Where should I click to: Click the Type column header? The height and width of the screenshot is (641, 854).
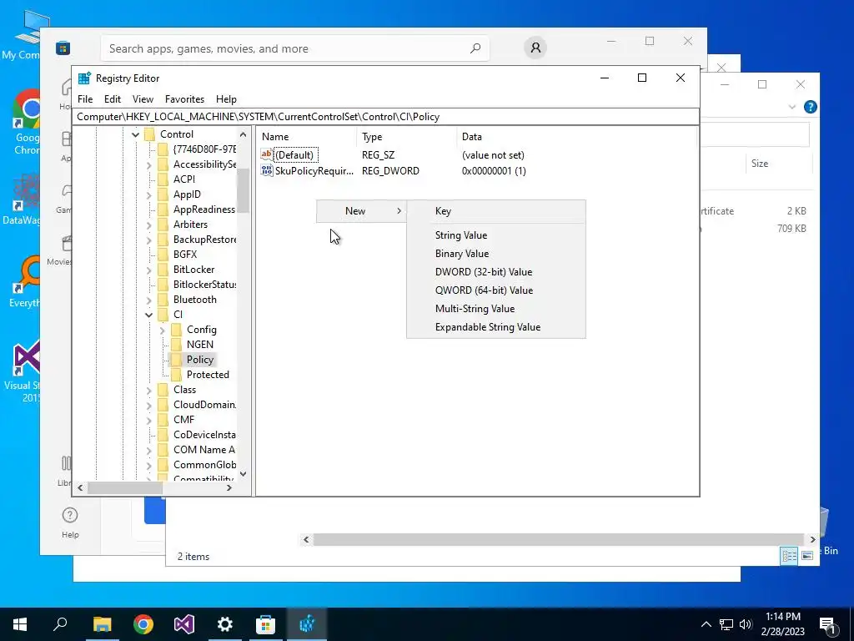click(407, 137)
